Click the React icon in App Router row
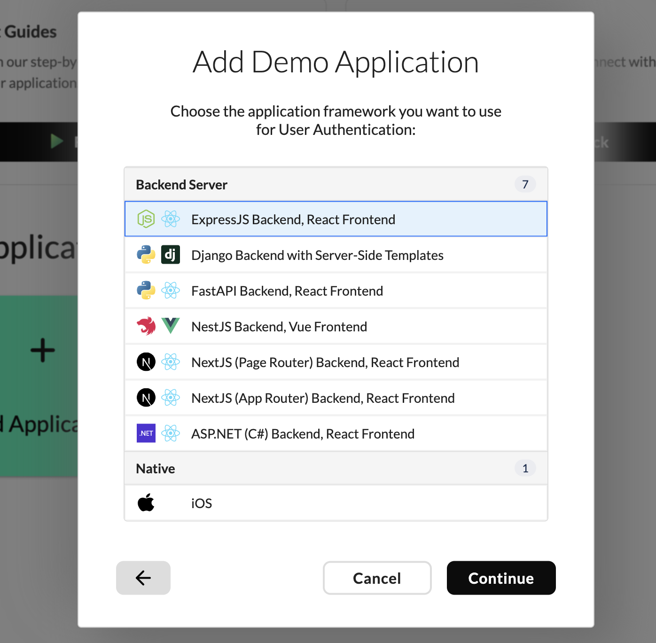 pyautogui.click(x=171, y=398)
